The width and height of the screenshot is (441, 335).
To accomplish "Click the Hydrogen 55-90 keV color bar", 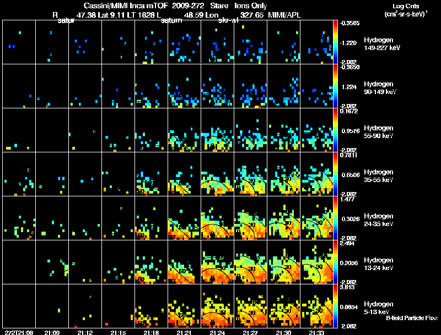I will pyautogui.click(x=335, y=130).
